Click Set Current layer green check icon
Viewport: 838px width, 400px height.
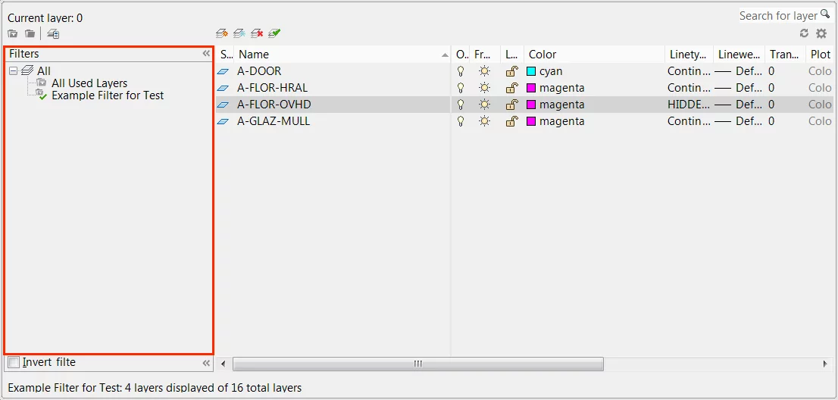point(275,33)
